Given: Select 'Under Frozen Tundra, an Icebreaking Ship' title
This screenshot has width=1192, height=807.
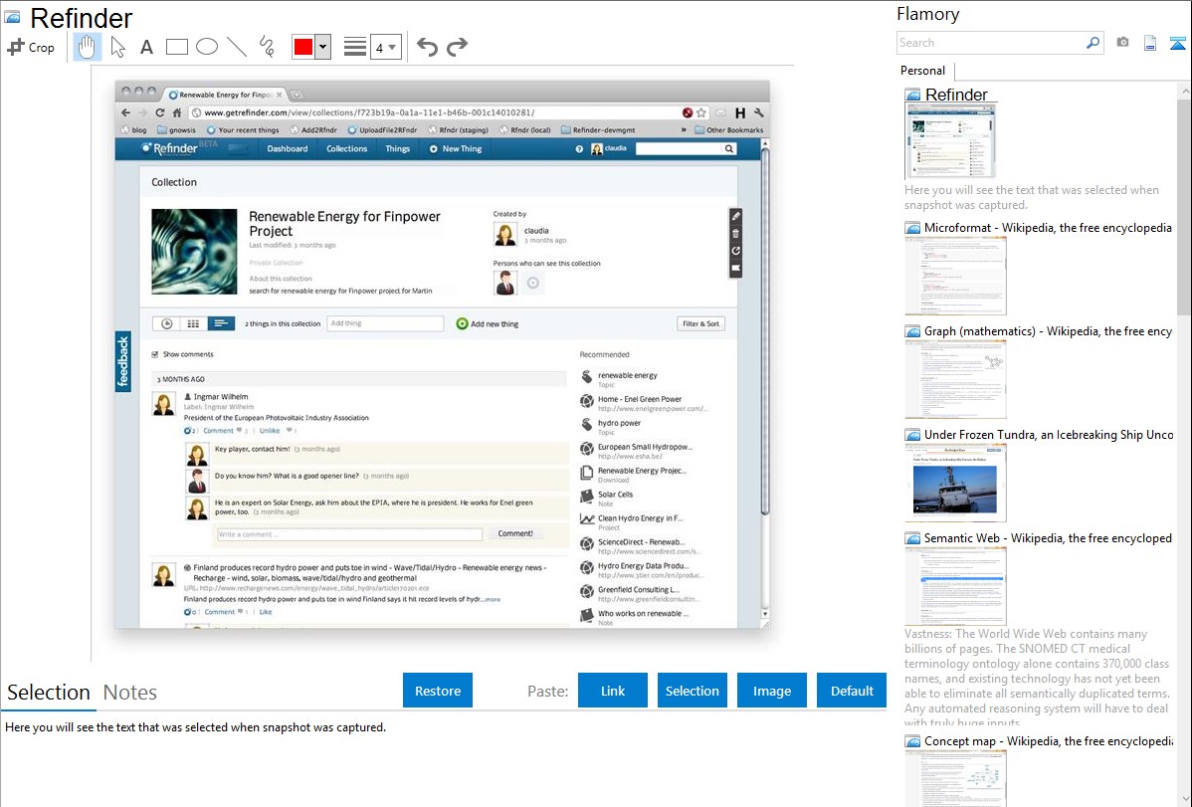Looking at the screenshot, I should [1049, 434].
